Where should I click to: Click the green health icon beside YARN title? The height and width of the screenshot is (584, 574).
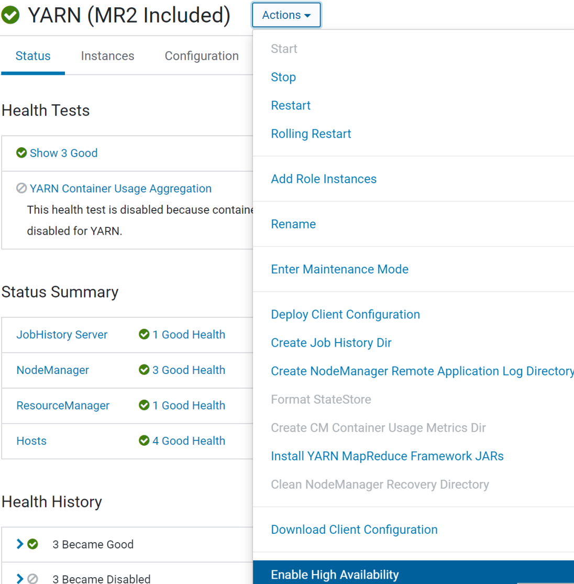pyautogui.click(x=10, y=15)
